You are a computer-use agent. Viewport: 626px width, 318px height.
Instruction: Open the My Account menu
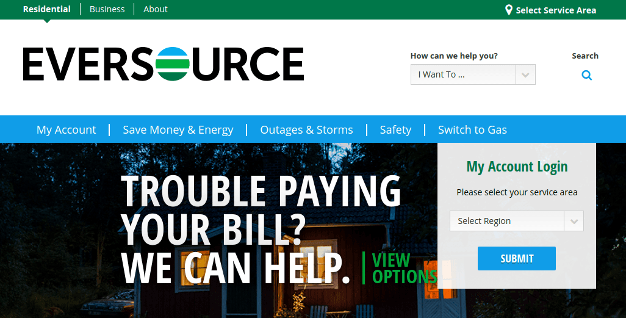click(x=67, y=130)
